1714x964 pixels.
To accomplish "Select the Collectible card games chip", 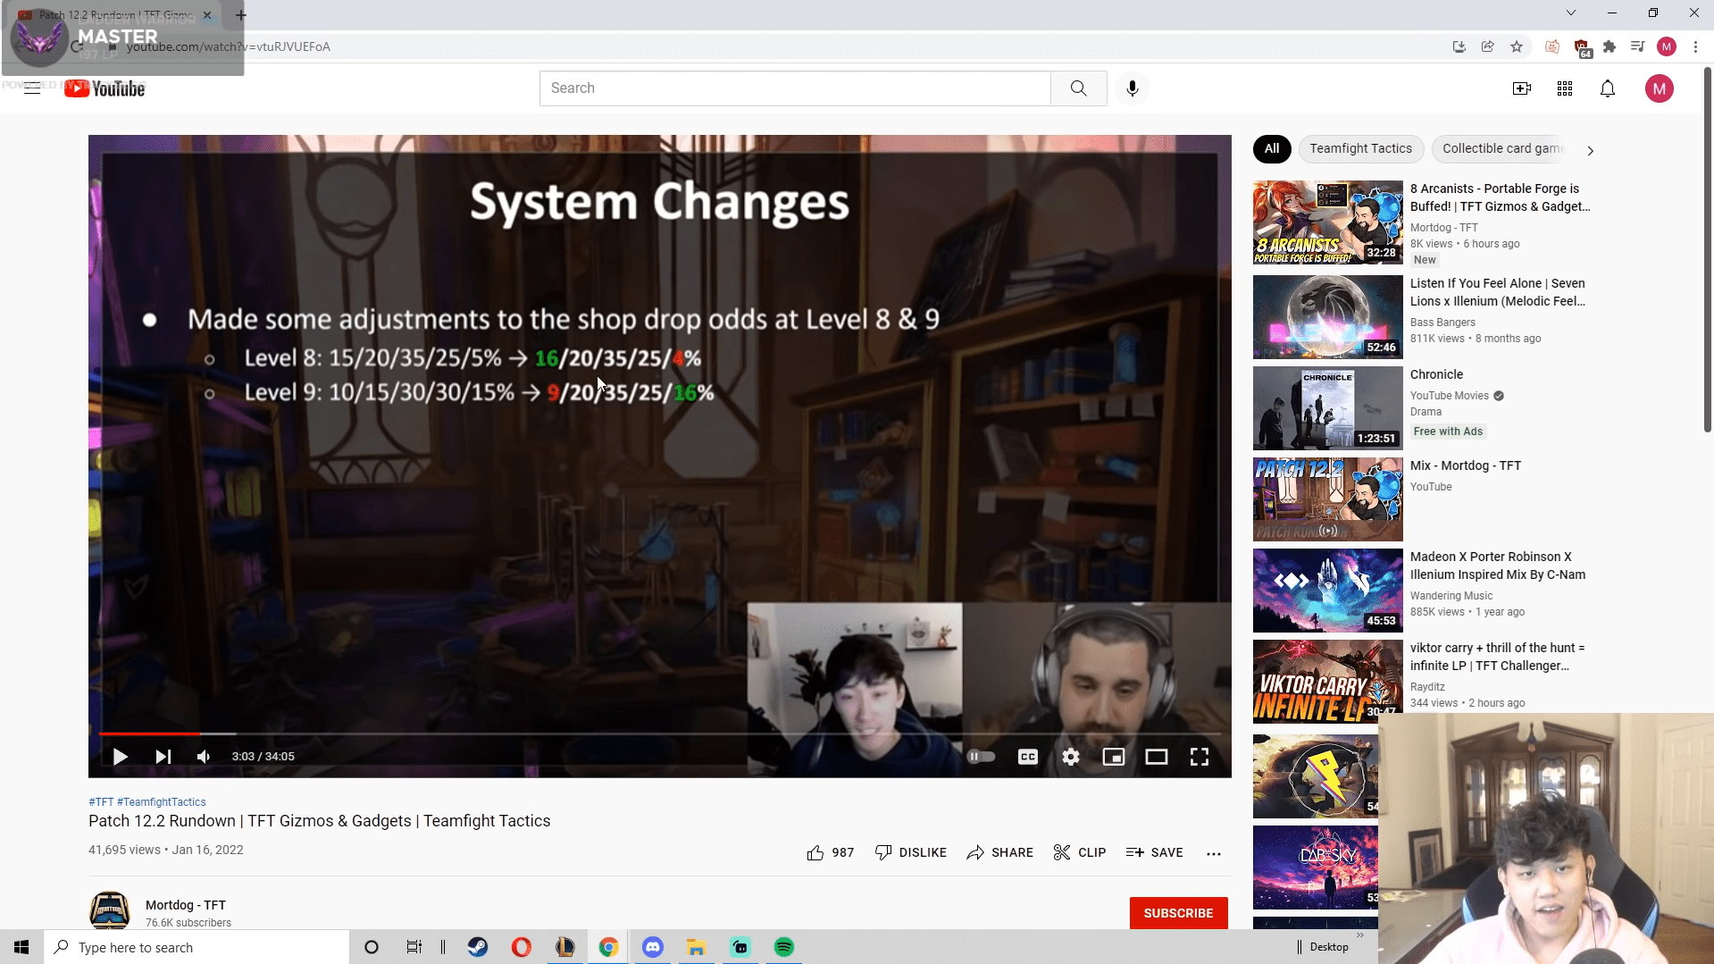I will click(1502, 149).
